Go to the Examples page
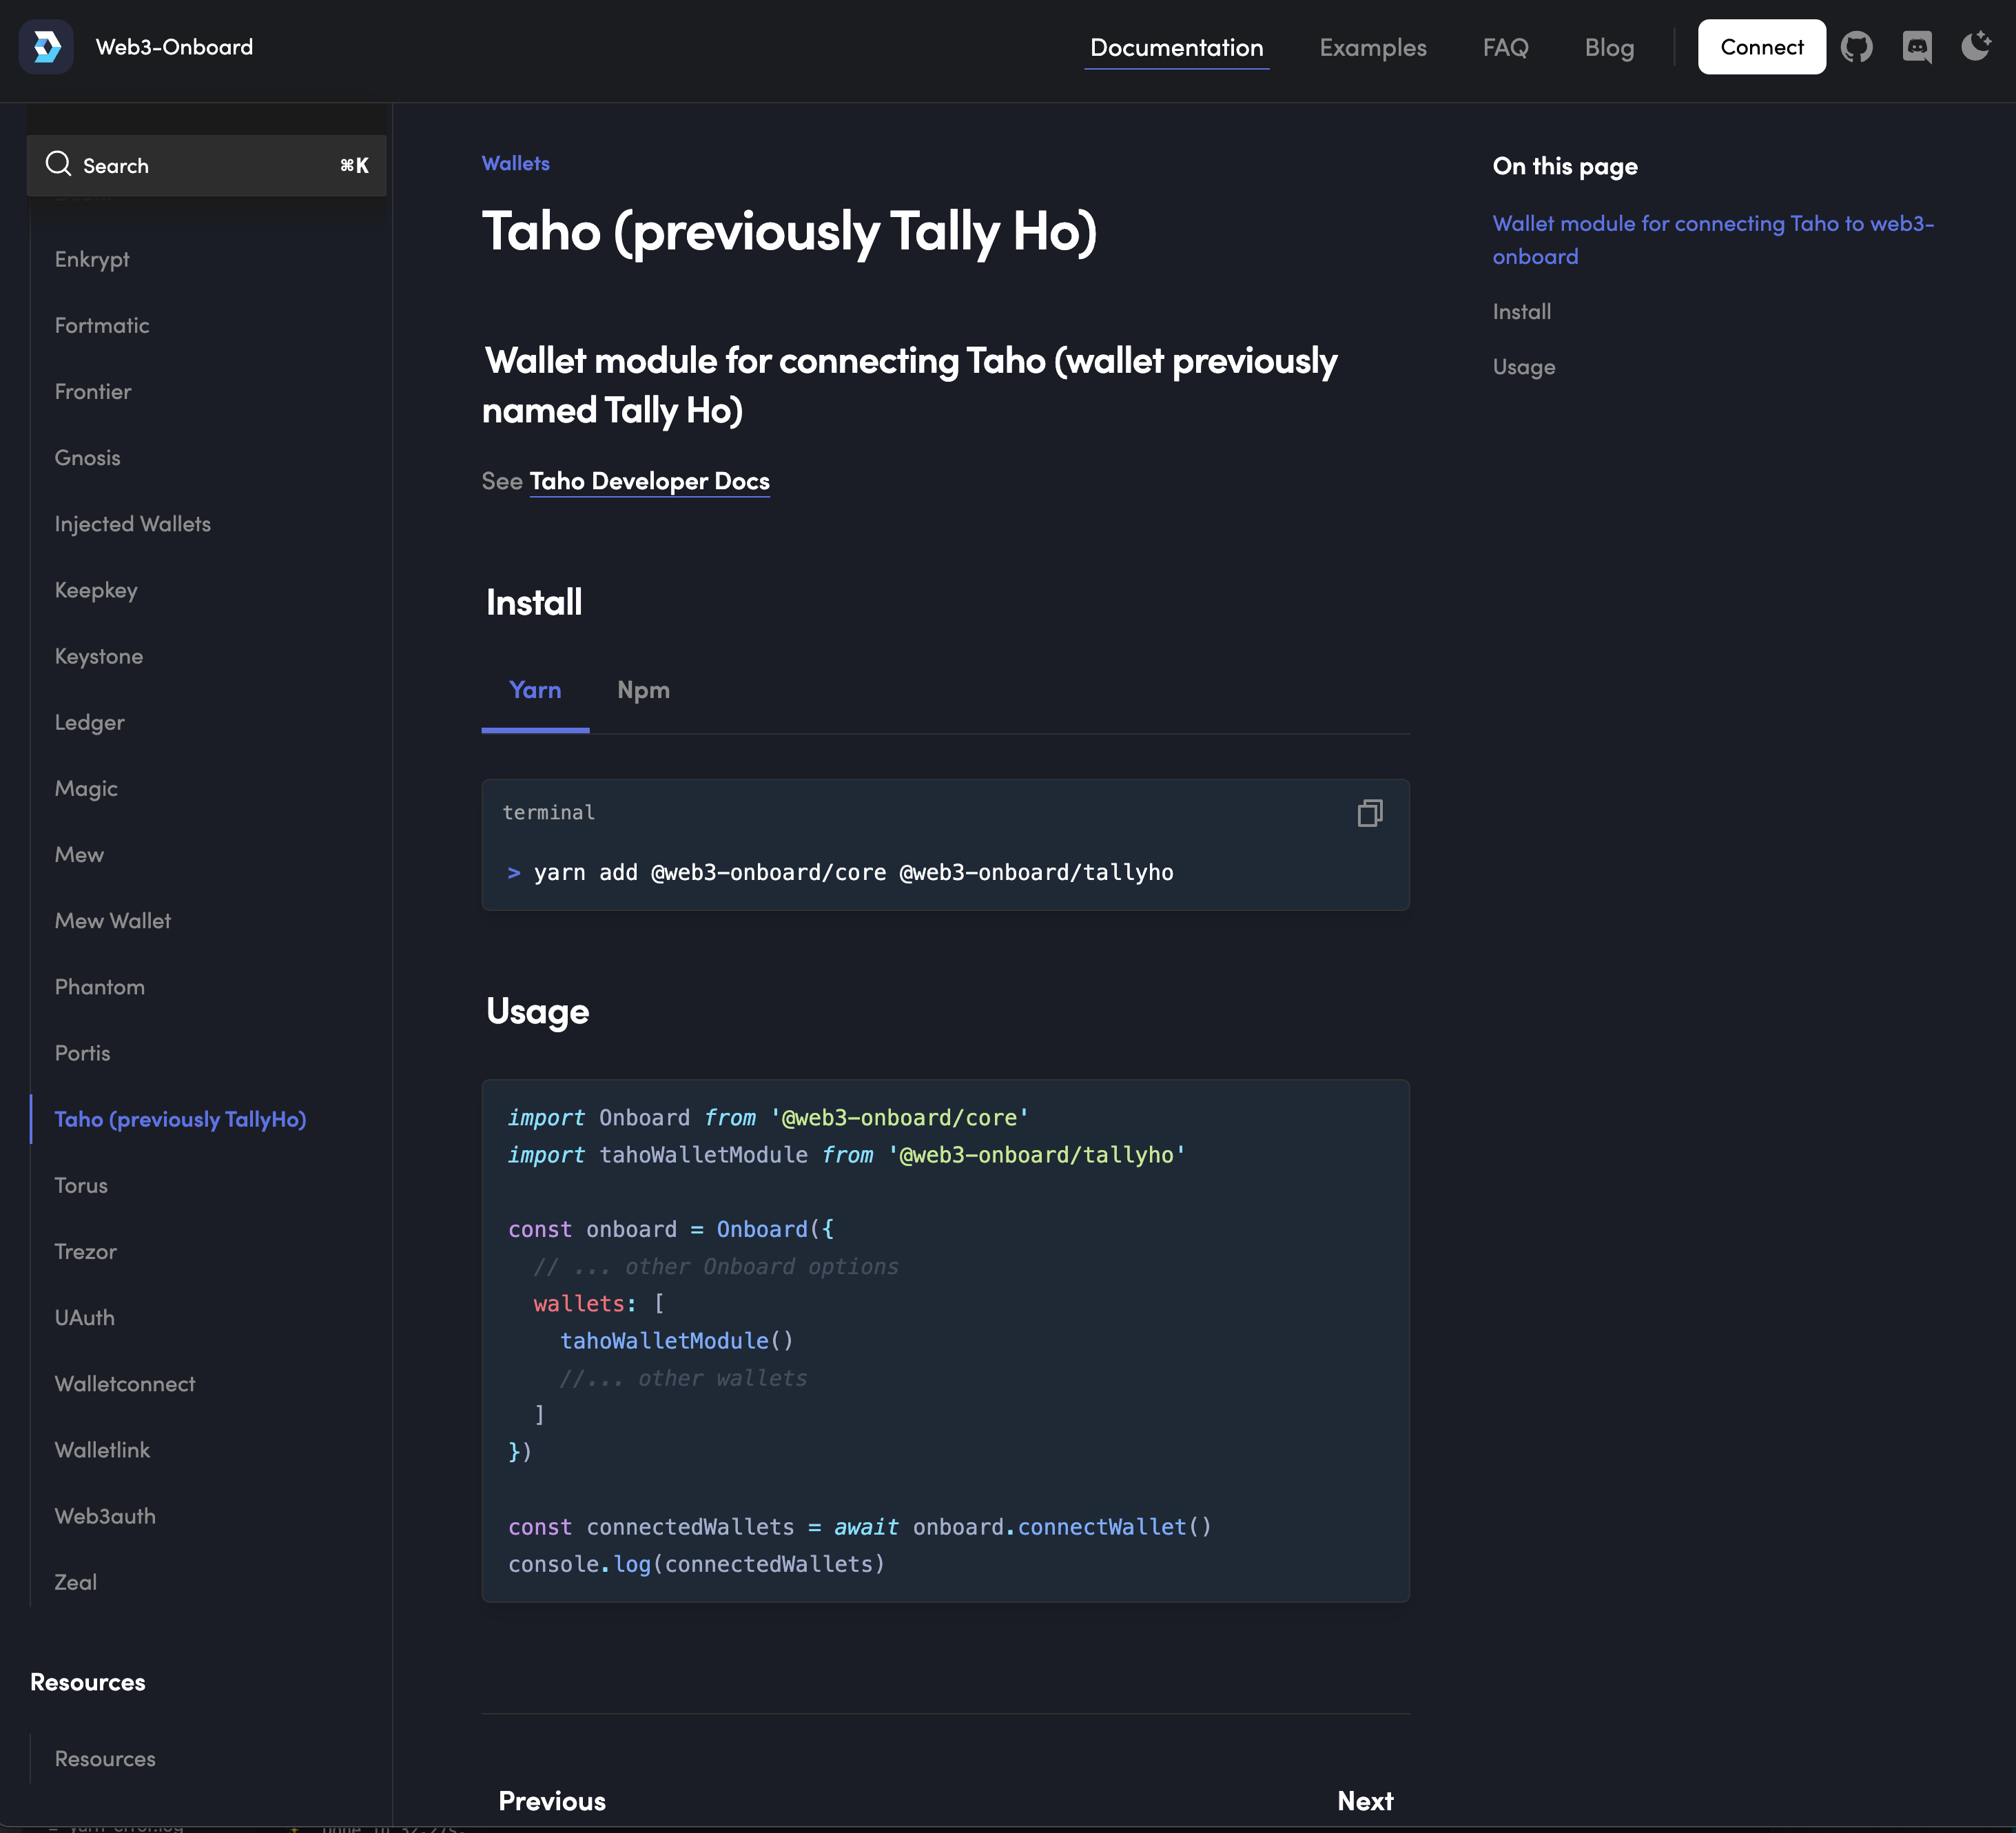The height and width of the screenshot is (1833, 2016). 1372,47
